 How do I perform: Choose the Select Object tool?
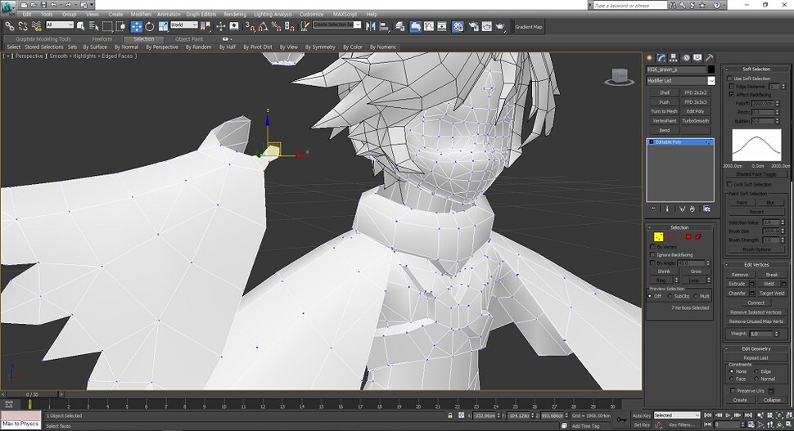(x=80, y=26)
